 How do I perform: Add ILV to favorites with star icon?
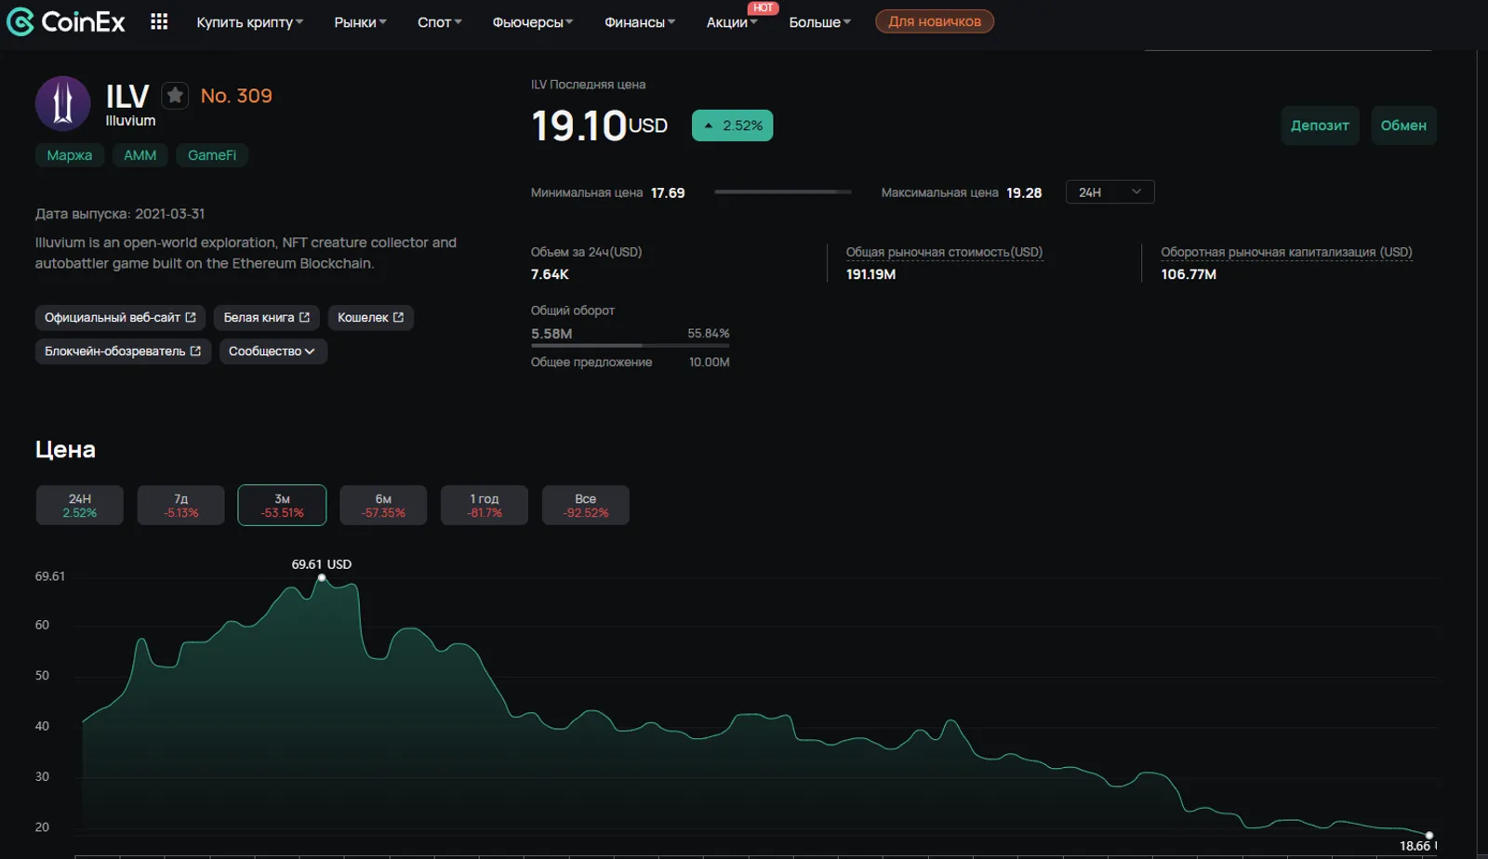point(175,96)
